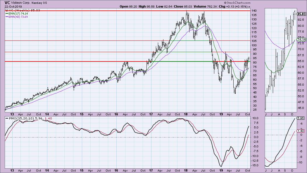307x173 pixels.
Task: Click the 10.0 PMO axis label
Action: click(255, 118)
